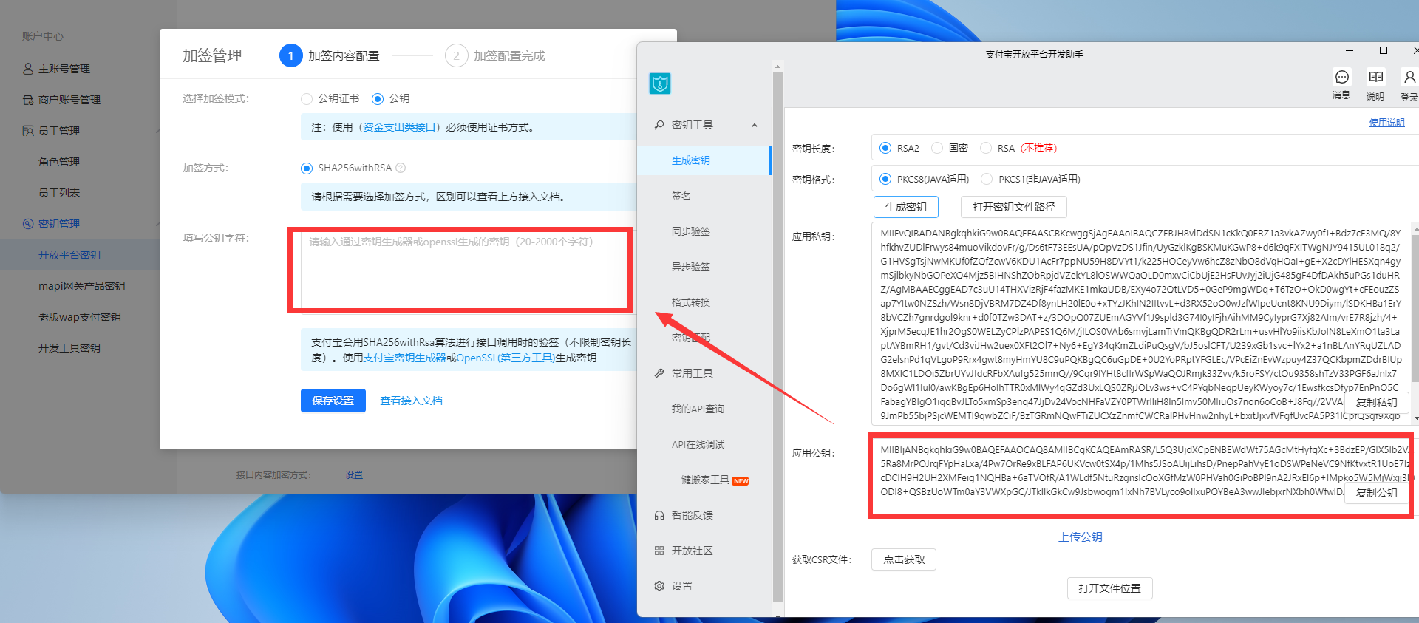This screenshot has width=1419, height=623.
Task: Click the 生成密钥 button
Action: 905,207
